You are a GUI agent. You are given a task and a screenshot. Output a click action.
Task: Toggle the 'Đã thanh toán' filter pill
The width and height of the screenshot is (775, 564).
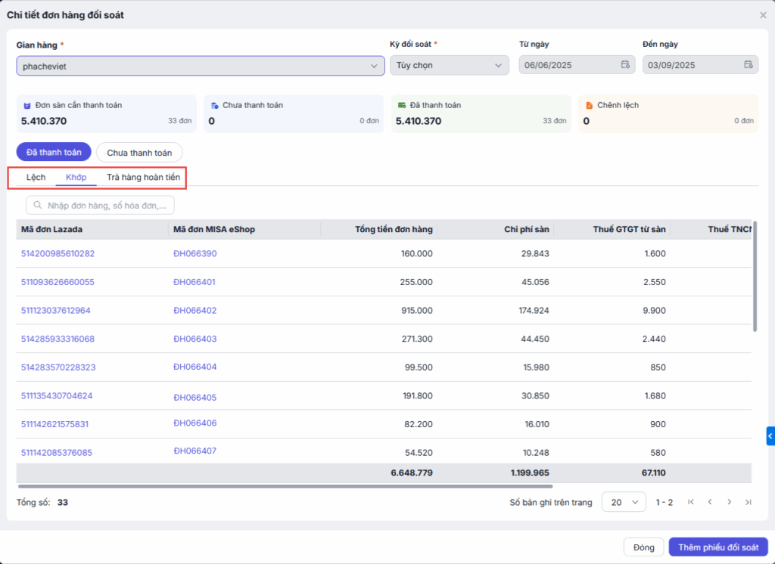(x=54, y=152)
